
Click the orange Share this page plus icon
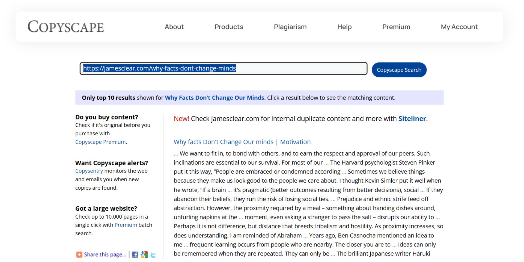[x=79, y=255]
